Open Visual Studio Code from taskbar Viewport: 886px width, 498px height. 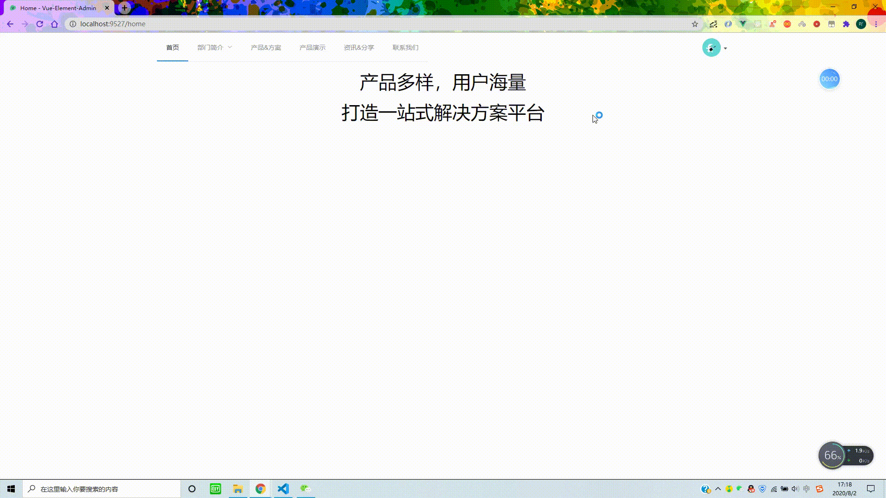coord(283,489)
